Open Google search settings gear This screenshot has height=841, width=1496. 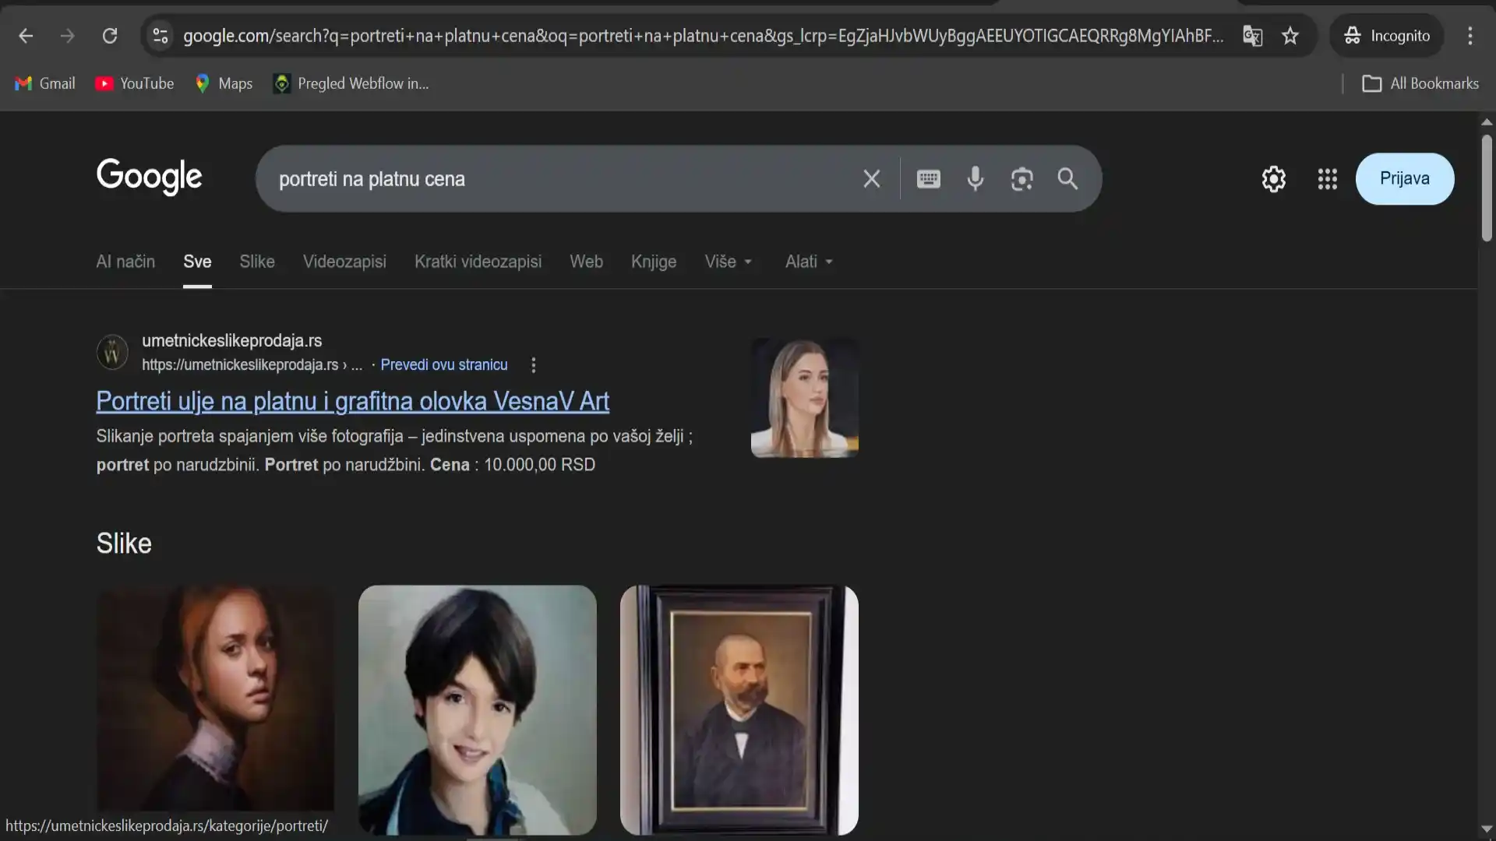coord(1273,179)
